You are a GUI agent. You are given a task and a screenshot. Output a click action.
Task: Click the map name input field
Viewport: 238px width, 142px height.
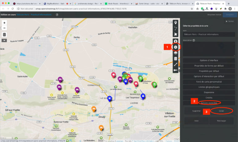pyautogui.click(x=209, y=34)
